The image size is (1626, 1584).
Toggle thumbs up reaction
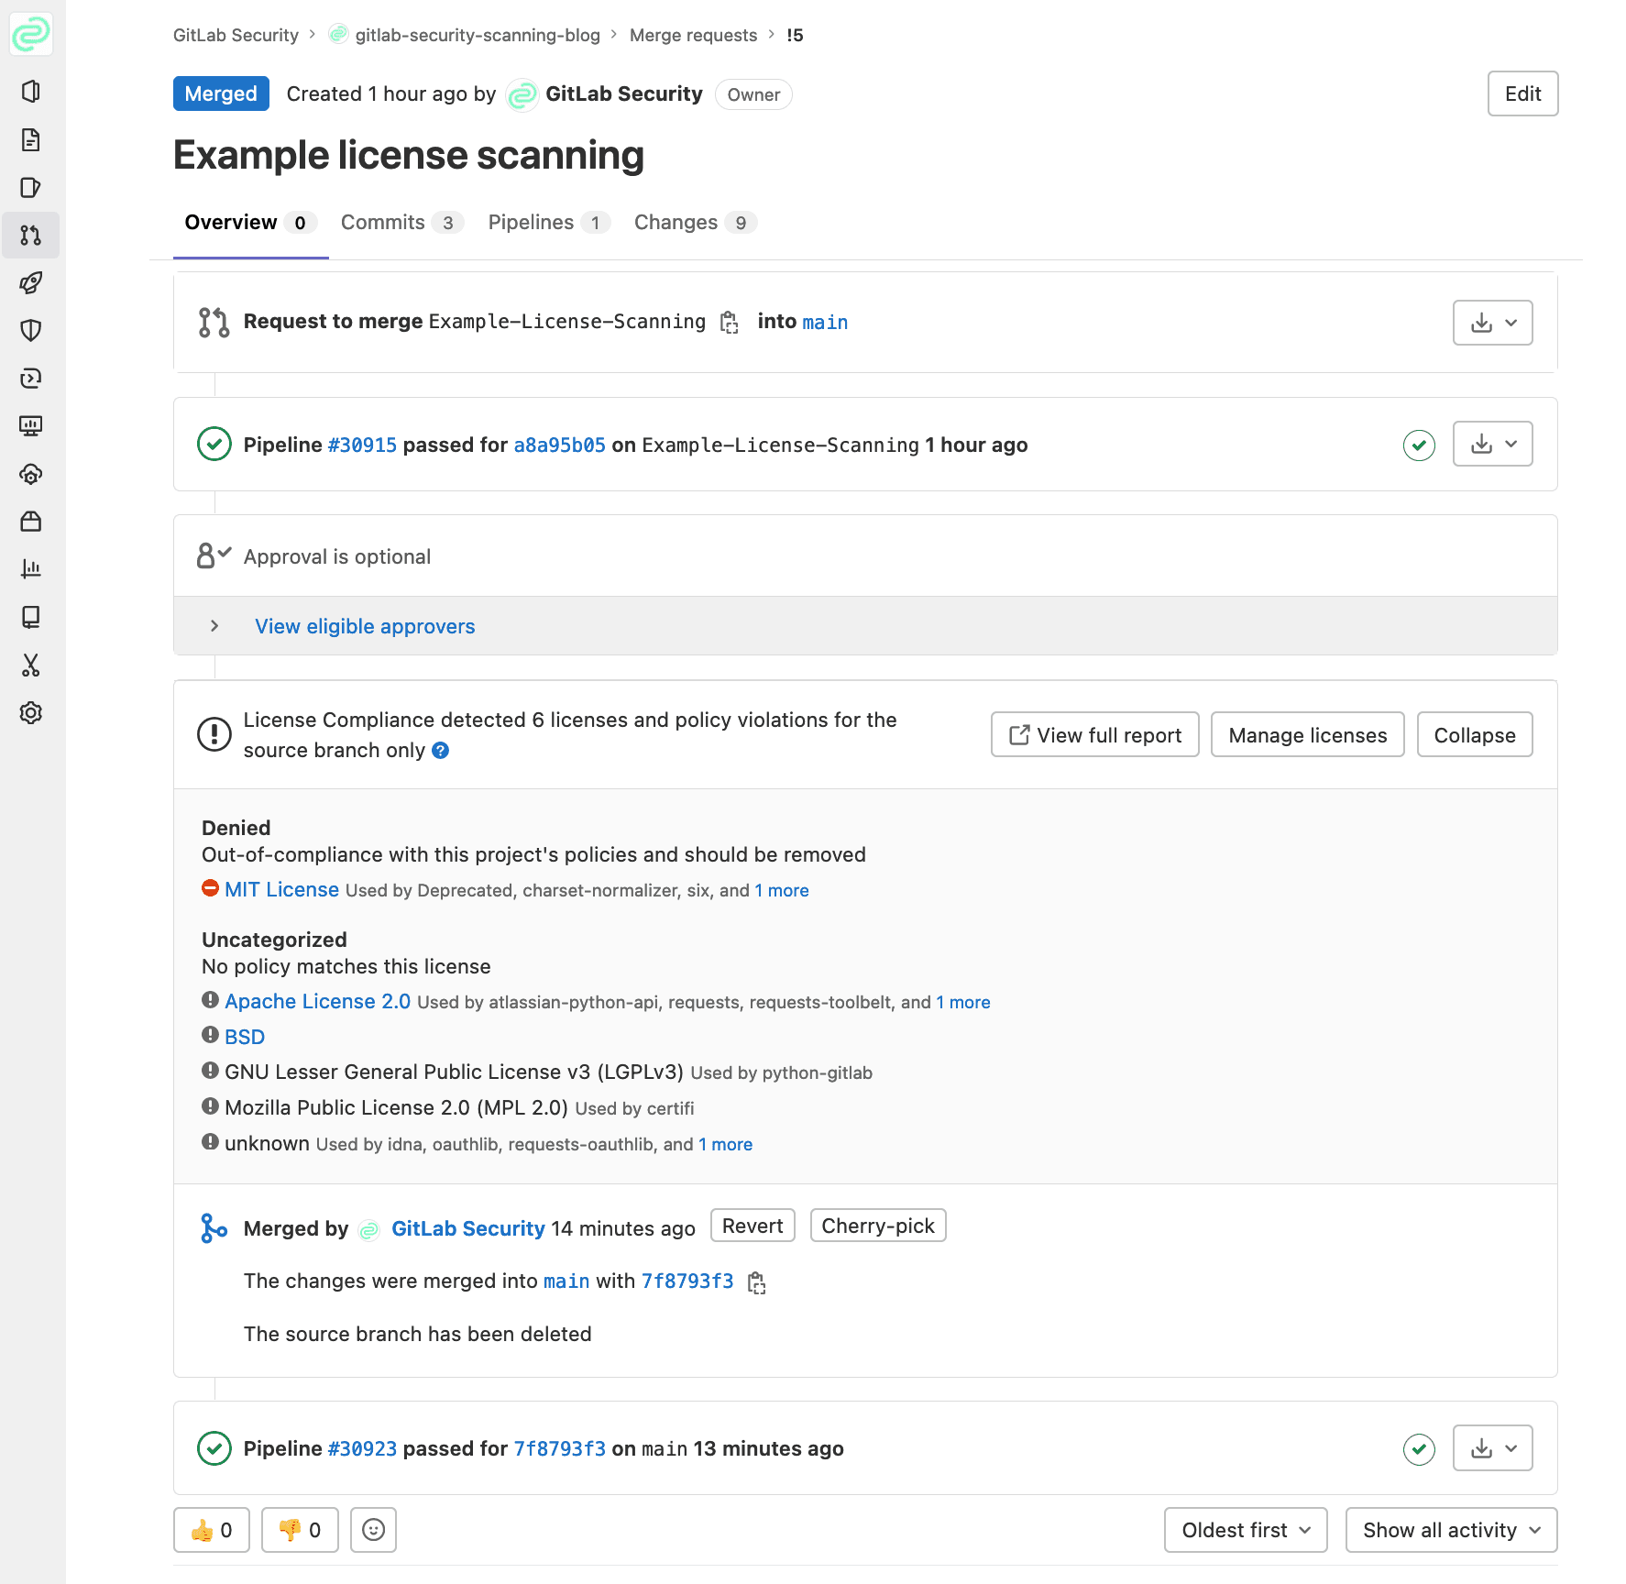tap(212, 1530)
